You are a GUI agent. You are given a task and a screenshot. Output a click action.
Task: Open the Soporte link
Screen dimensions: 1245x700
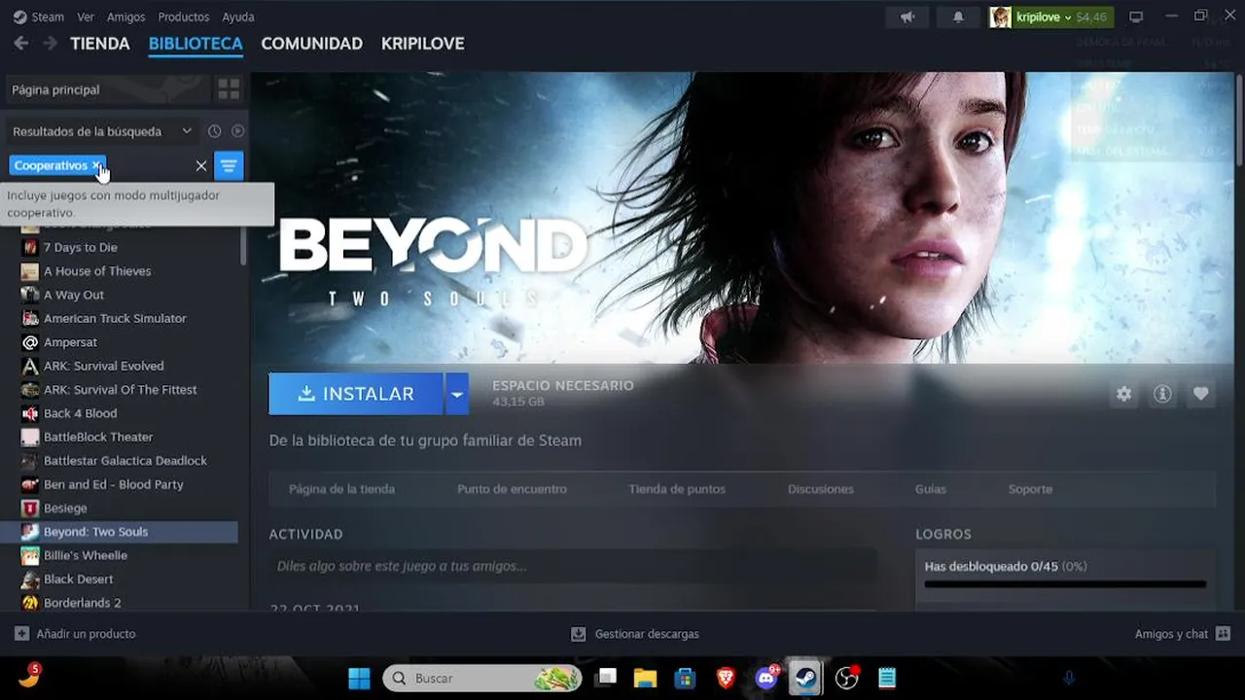[1030, 489]
